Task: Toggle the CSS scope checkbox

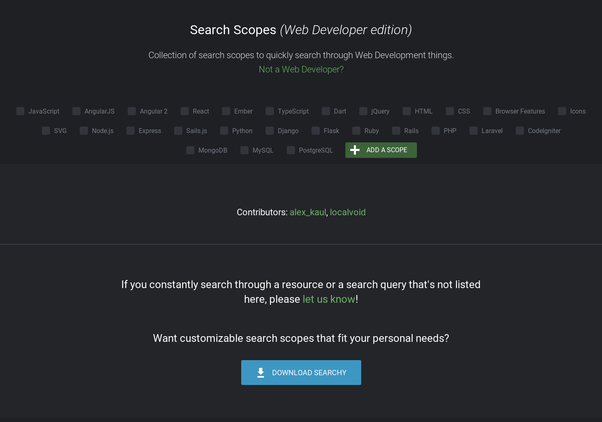Action: [450, 111]
